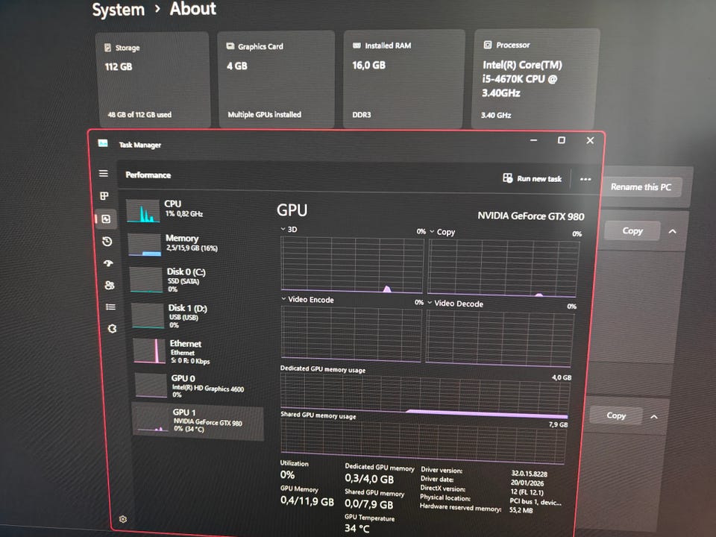Click upper Copy button in Settings window
The width and height of the screenshot is (716, 537).
[x=632, y=230]
